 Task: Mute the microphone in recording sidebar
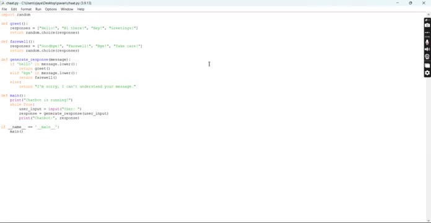tap(427, 42)
